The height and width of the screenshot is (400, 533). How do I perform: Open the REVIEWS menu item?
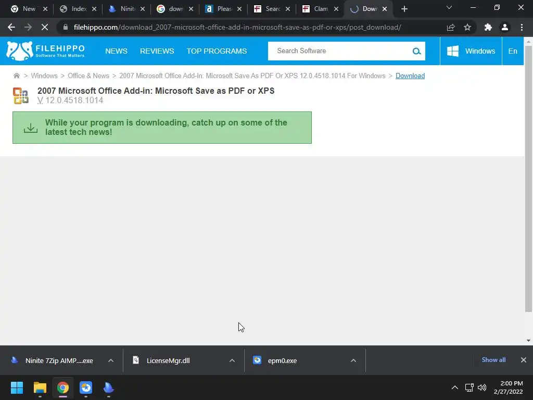coord(157,51)
